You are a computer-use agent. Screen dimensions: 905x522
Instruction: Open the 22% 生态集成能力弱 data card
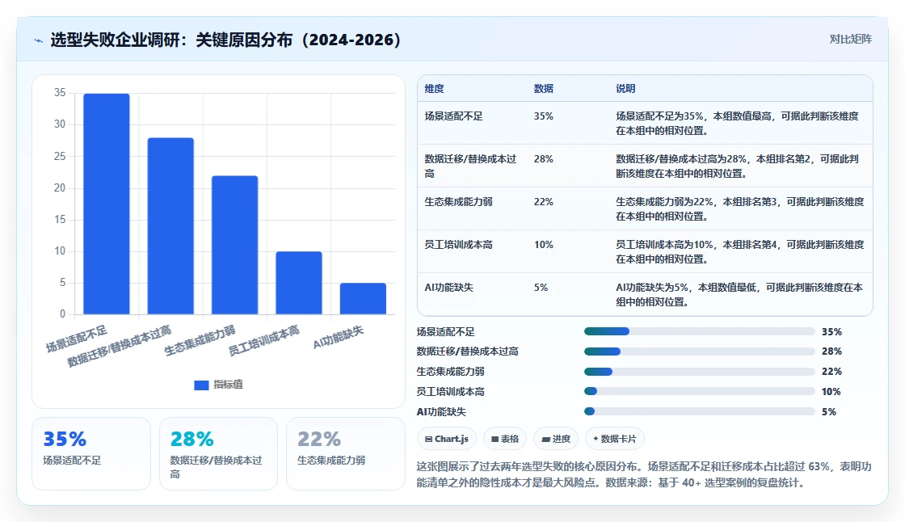(x=346, y=454)
